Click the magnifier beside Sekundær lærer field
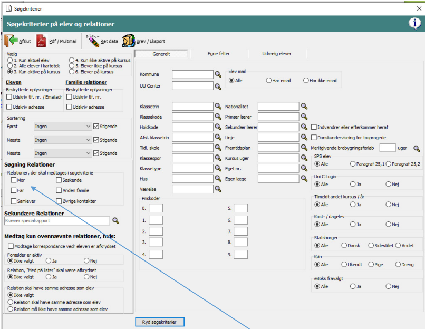Viewport: 425px width, 329px height. [x=304, y=127]
